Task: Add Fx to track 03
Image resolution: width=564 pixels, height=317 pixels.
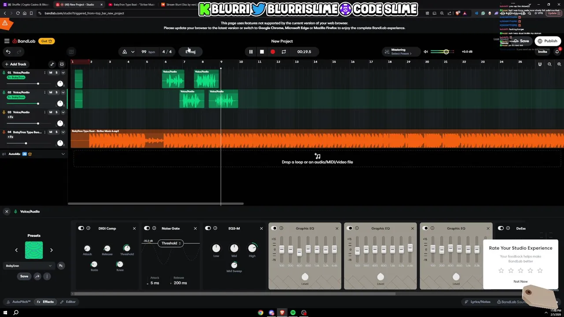Action: 11,117
